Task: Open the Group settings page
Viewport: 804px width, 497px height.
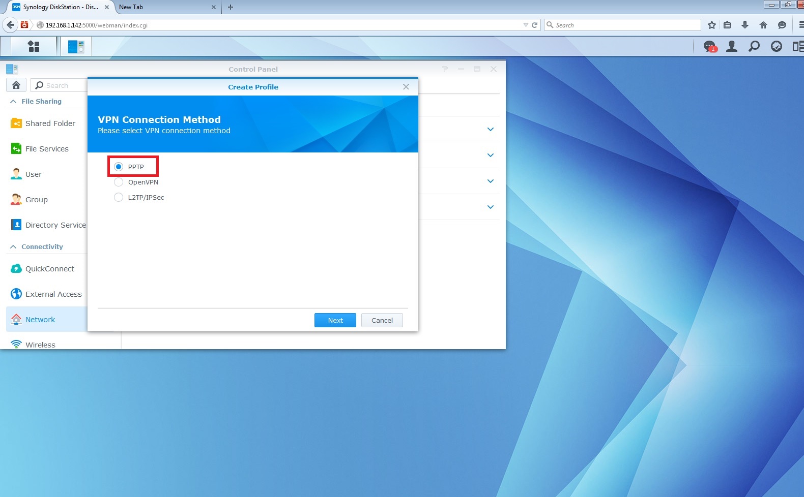Action: tap(37, 200)
